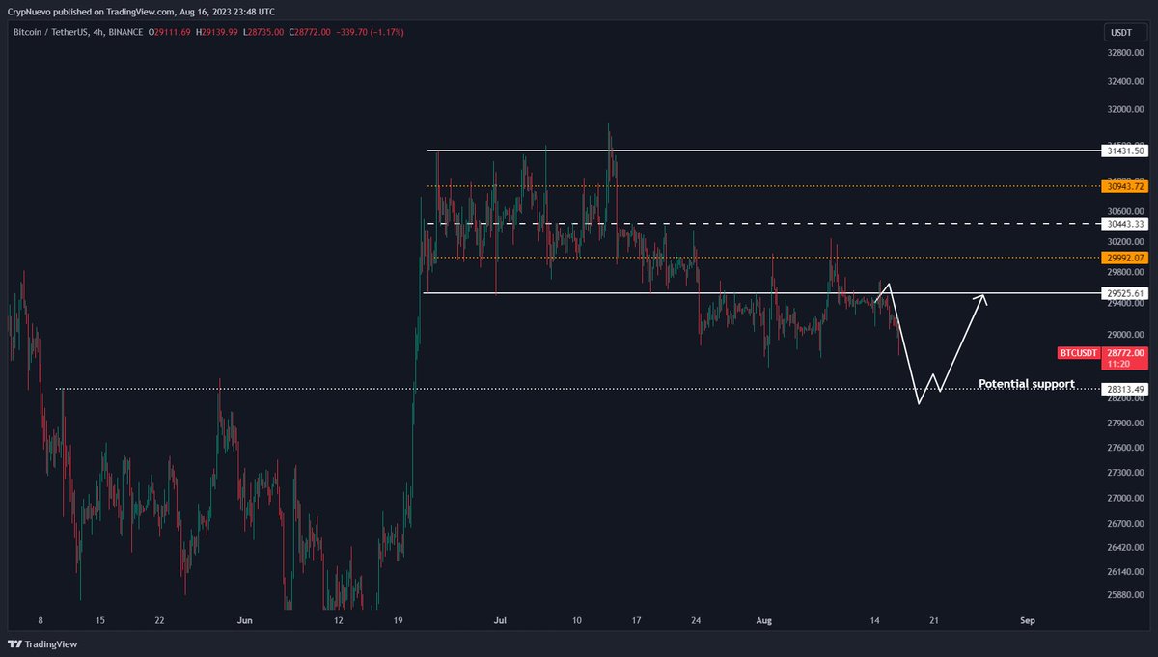Click the 26140.00 price axis tick
Image resolution: width=1158 pixels, height=657 pixels.
1126,571
